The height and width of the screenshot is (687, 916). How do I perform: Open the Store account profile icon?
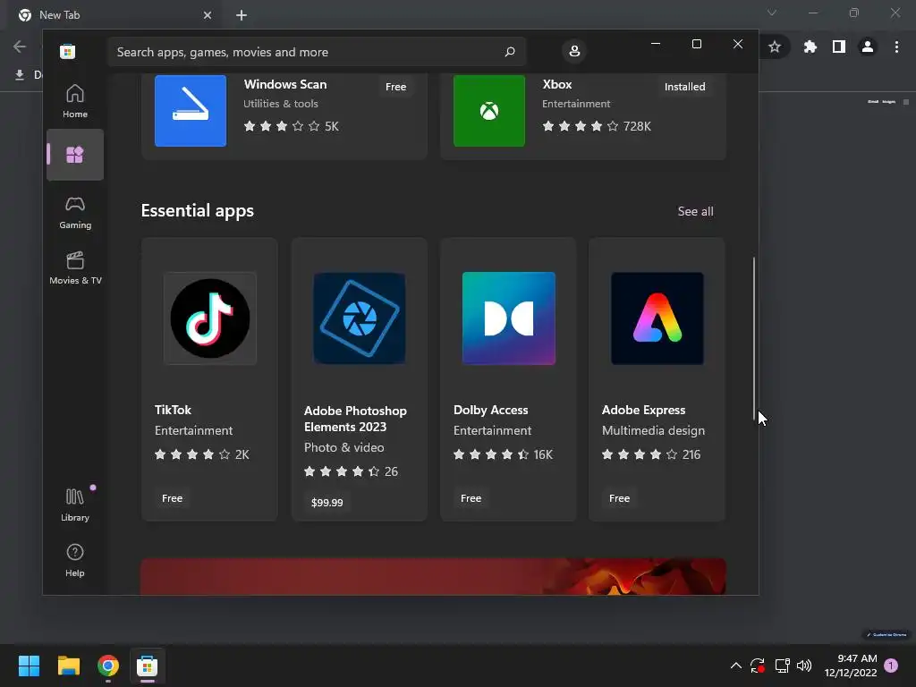pos(574,51)
